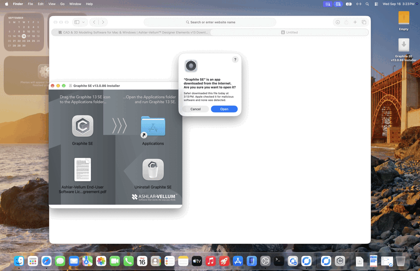Click the Graphite SE app icon in the installer
This screenshot has width=420, height=271.
[82, 126]
